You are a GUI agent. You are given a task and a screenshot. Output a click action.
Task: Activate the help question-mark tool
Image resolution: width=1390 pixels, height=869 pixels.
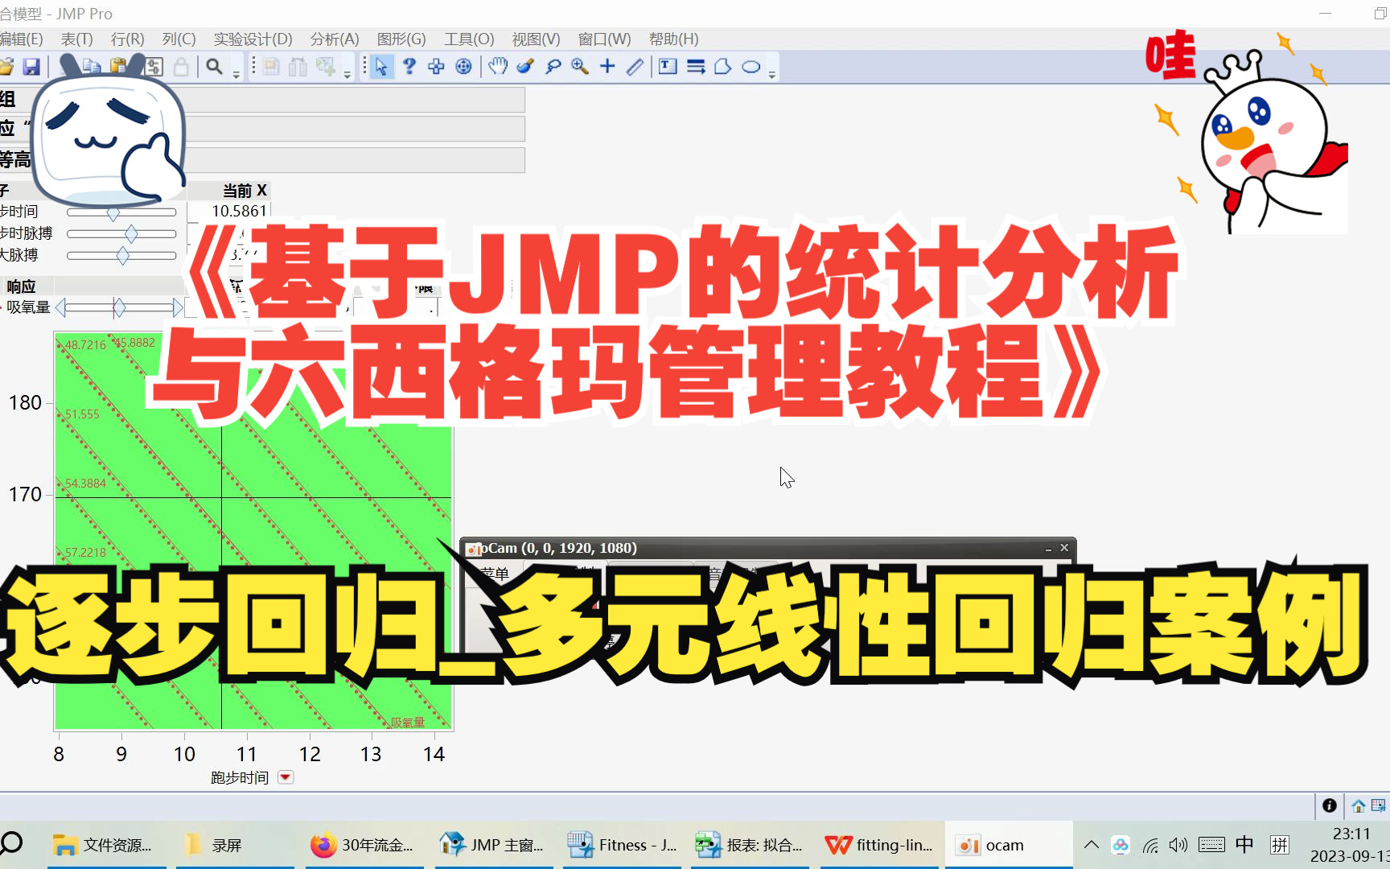click(x=409, y=67)
